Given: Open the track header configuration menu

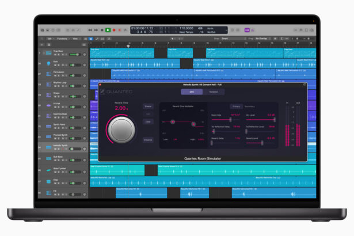Looking at the screenshot, I should [x=84, y=45].
